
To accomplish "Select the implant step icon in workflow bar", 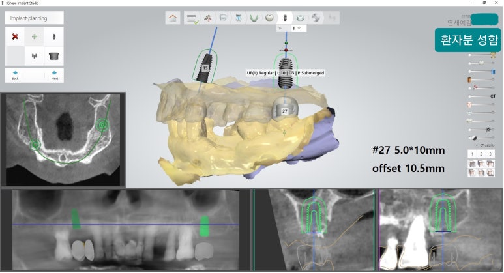I will pos(284,18).
